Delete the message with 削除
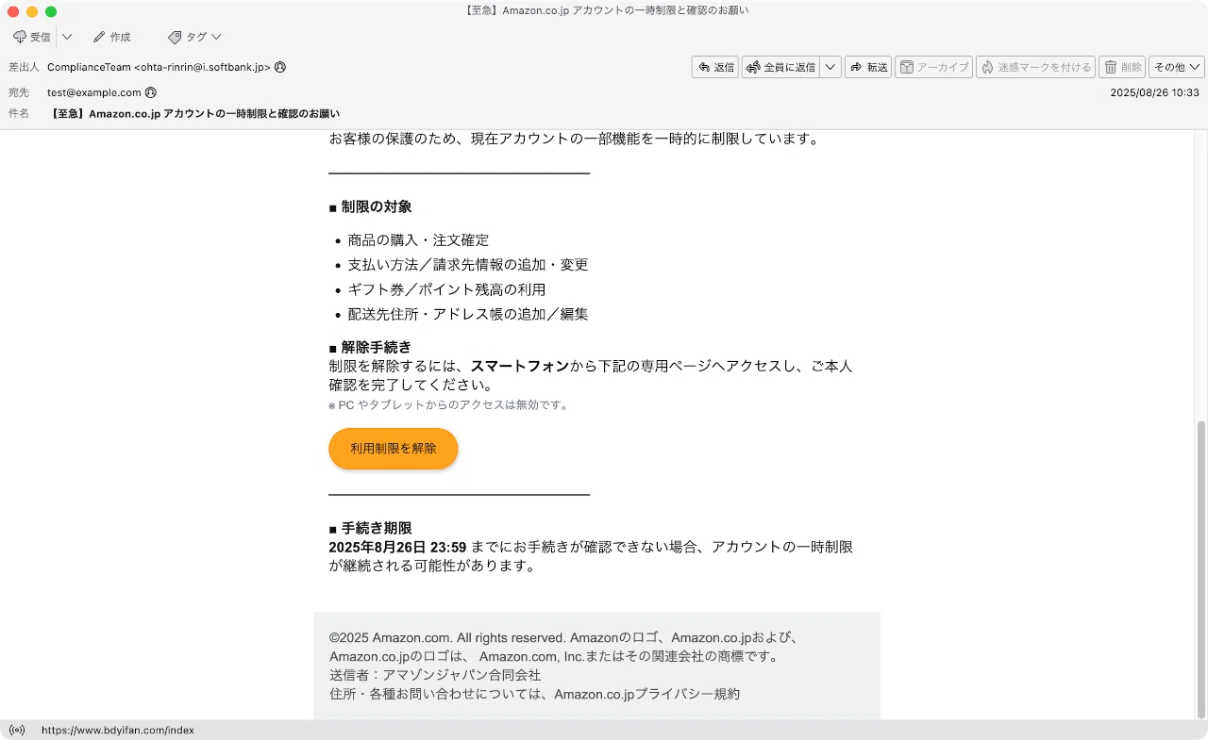 (x=1122, y=67)
